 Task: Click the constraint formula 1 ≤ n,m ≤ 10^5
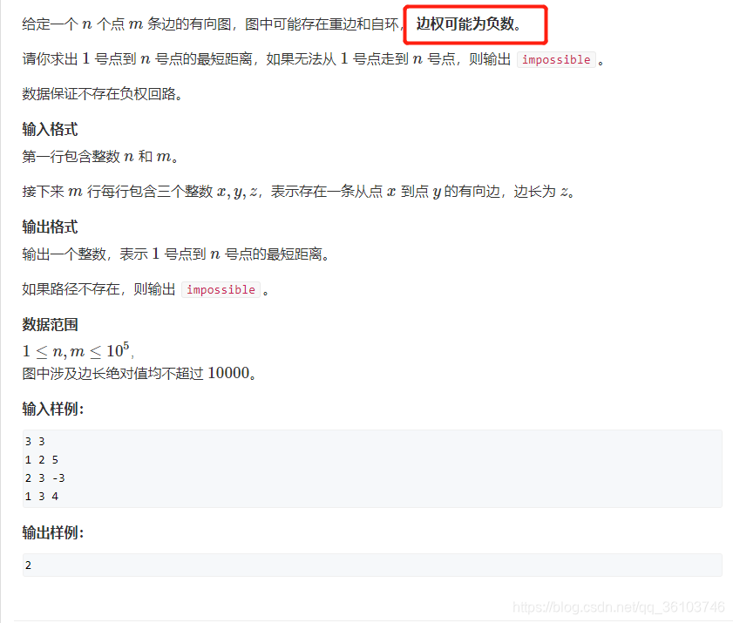[78, 350]
